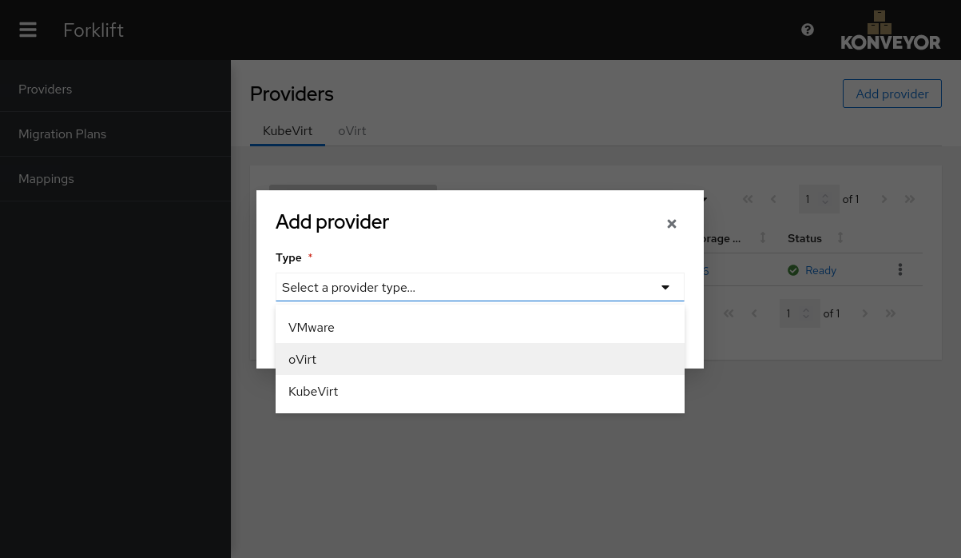Click the Ready status link
The image size is (961, 558).
[x=820, y=270]
